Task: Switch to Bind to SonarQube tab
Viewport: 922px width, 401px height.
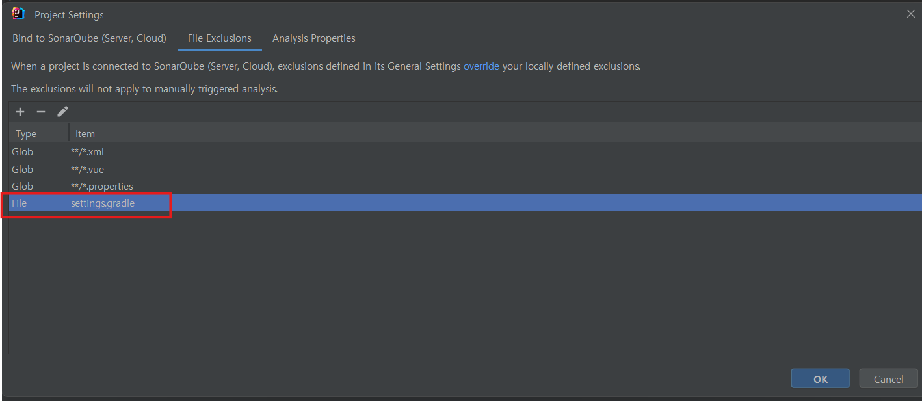Action: (x=89, y=38)
